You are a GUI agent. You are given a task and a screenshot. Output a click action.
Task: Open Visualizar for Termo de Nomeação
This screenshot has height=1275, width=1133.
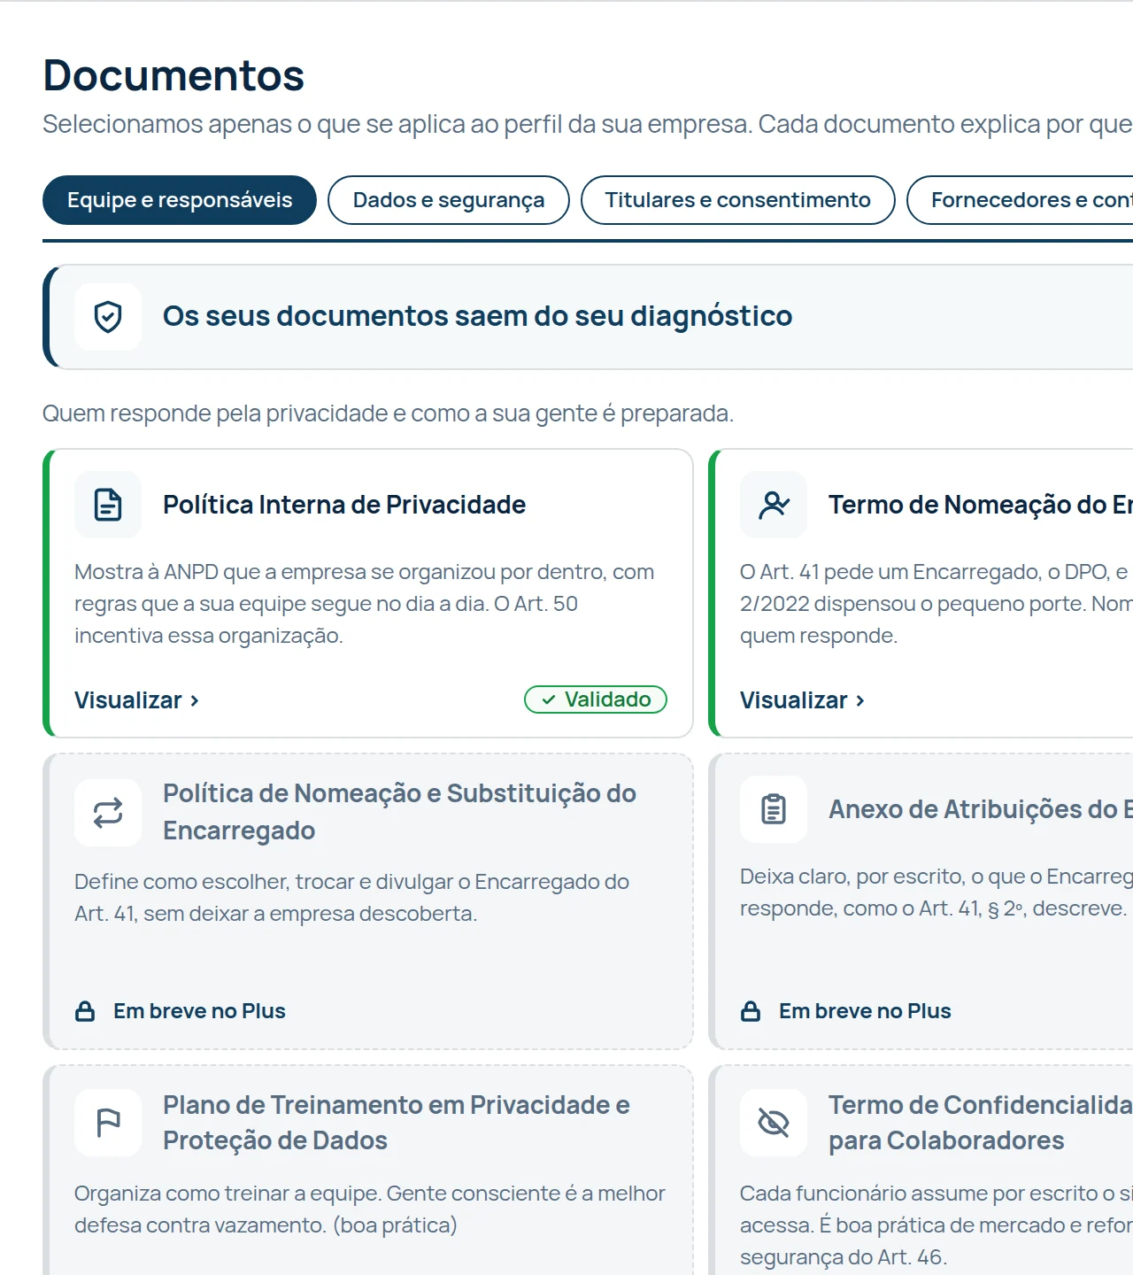803,700
